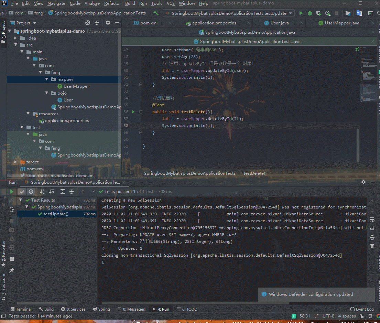The width and height of the screenshot is (380, 323).
Task: Hide the Project tool window
Action: pyautogui.click(x=117, y=23)
